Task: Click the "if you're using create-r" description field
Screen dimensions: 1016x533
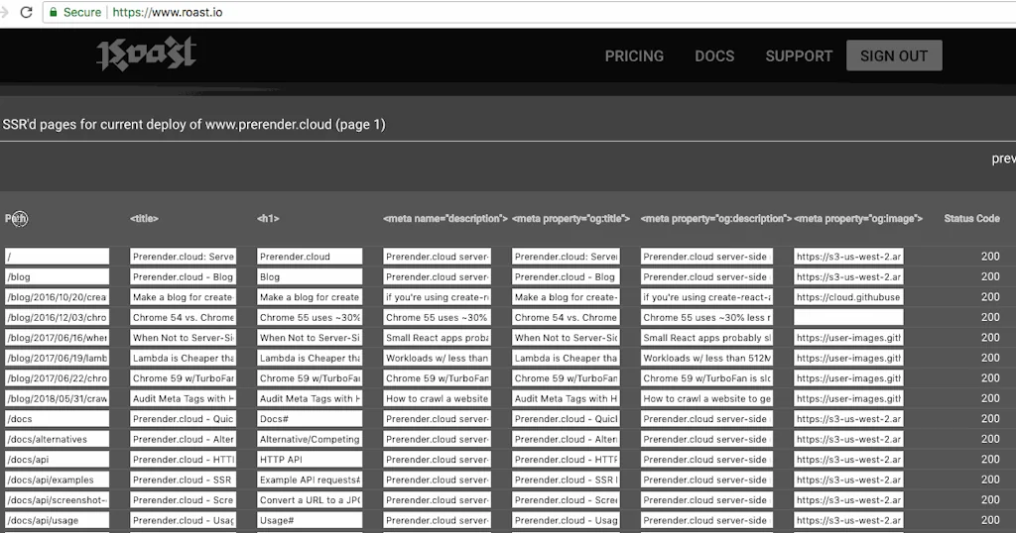Action: click(437, 297)
